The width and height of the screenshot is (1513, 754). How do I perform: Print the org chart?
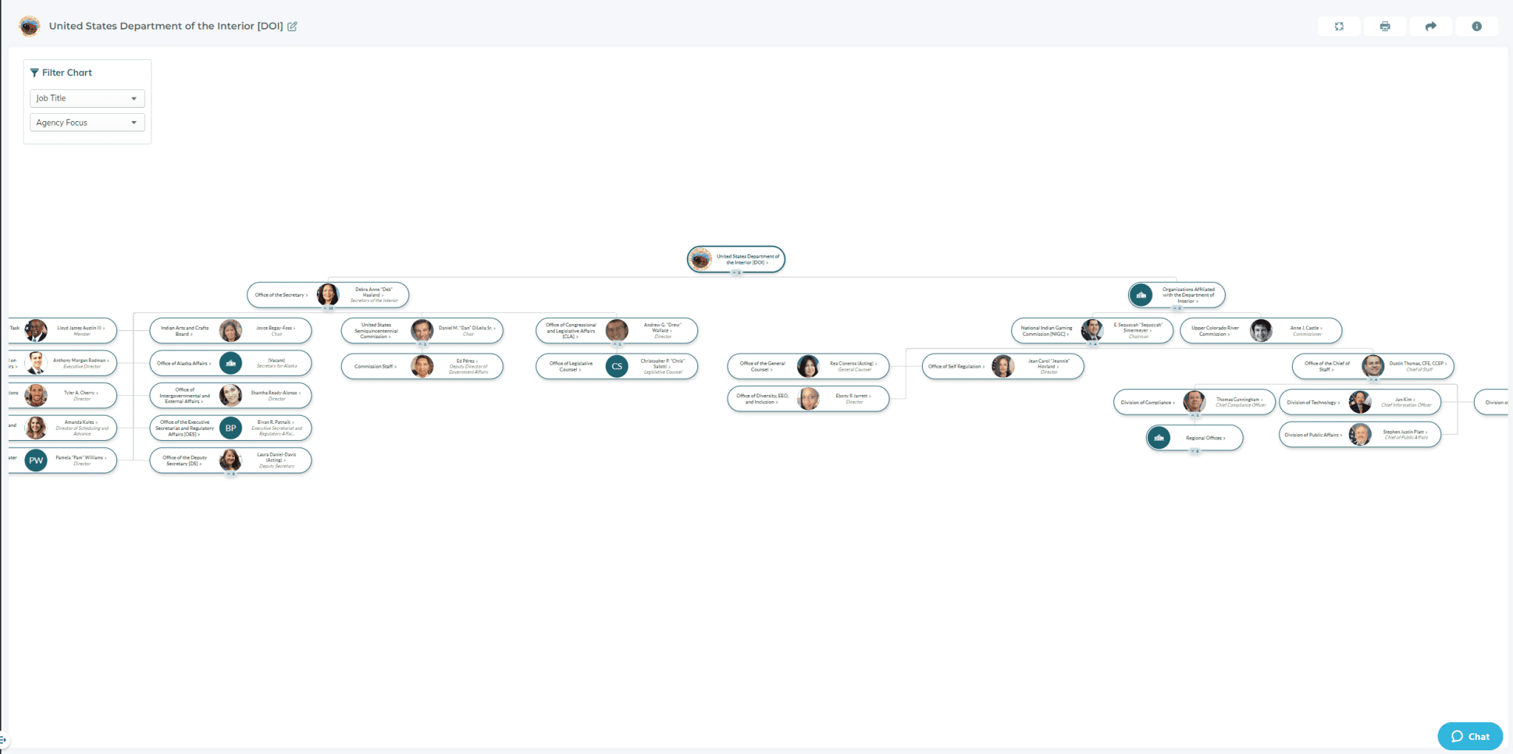[x=1384, y=26]
